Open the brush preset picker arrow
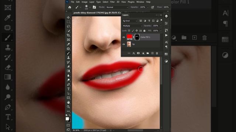The image size is (236, 132). click(x=90, y=7)
